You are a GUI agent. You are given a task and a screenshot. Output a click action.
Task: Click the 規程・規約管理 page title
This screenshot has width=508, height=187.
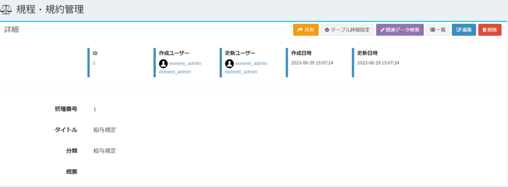(50, 9)
